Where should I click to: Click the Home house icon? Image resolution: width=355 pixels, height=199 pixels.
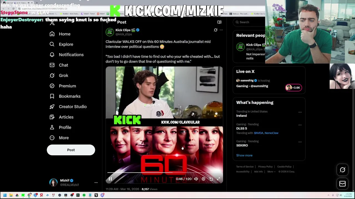point(52,34)
